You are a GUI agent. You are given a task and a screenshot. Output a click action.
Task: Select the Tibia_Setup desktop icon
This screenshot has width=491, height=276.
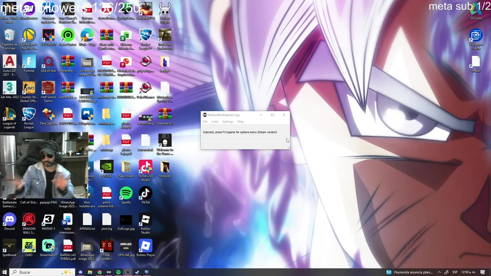[x=48, y=117]
